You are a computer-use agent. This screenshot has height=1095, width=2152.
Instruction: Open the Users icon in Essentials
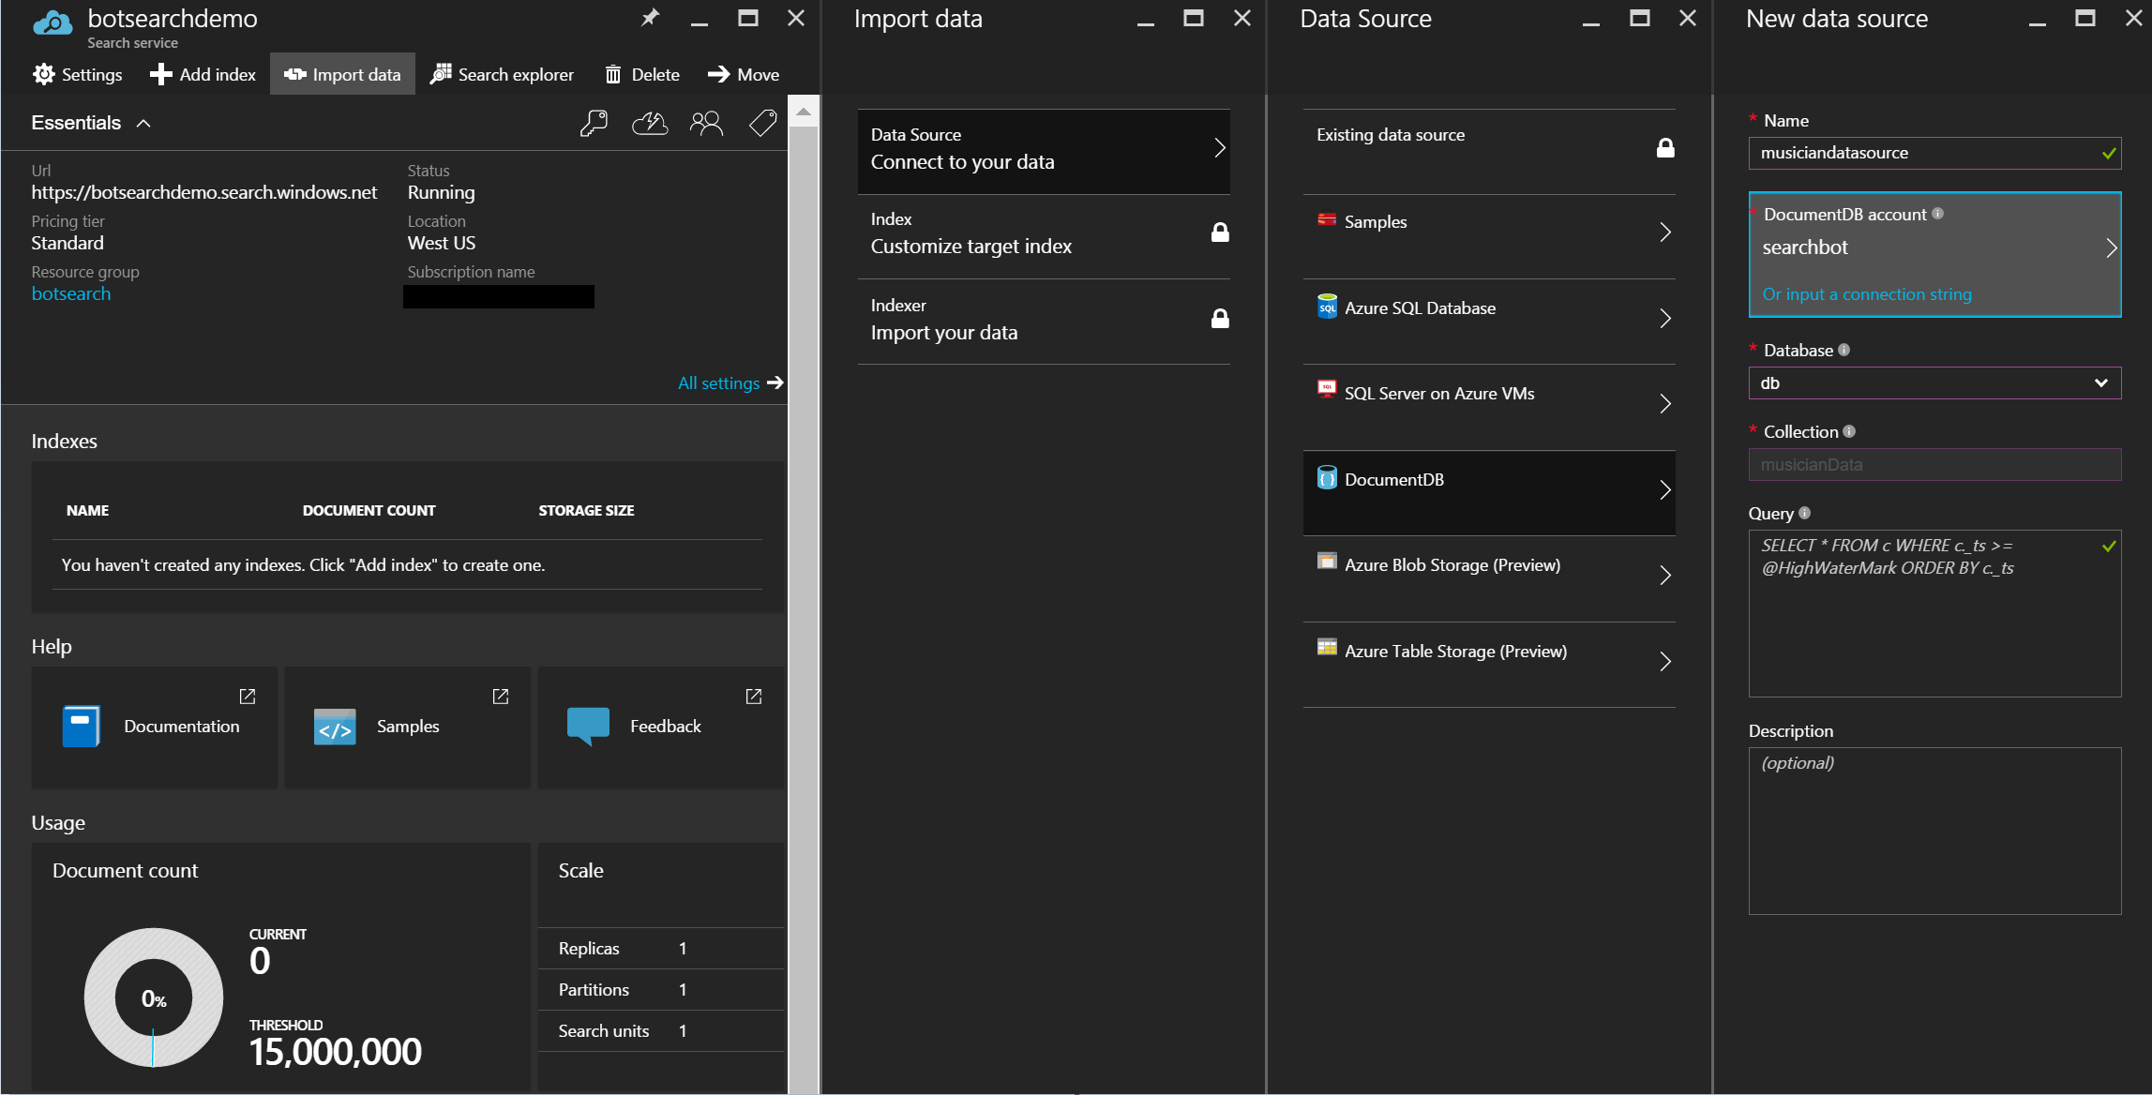(706, 123)
